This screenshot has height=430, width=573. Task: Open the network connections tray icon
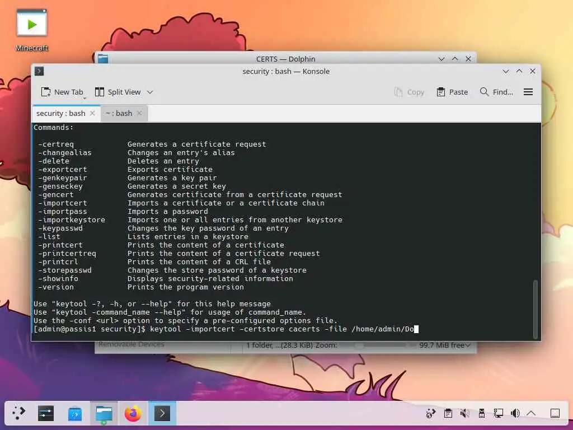499,414
